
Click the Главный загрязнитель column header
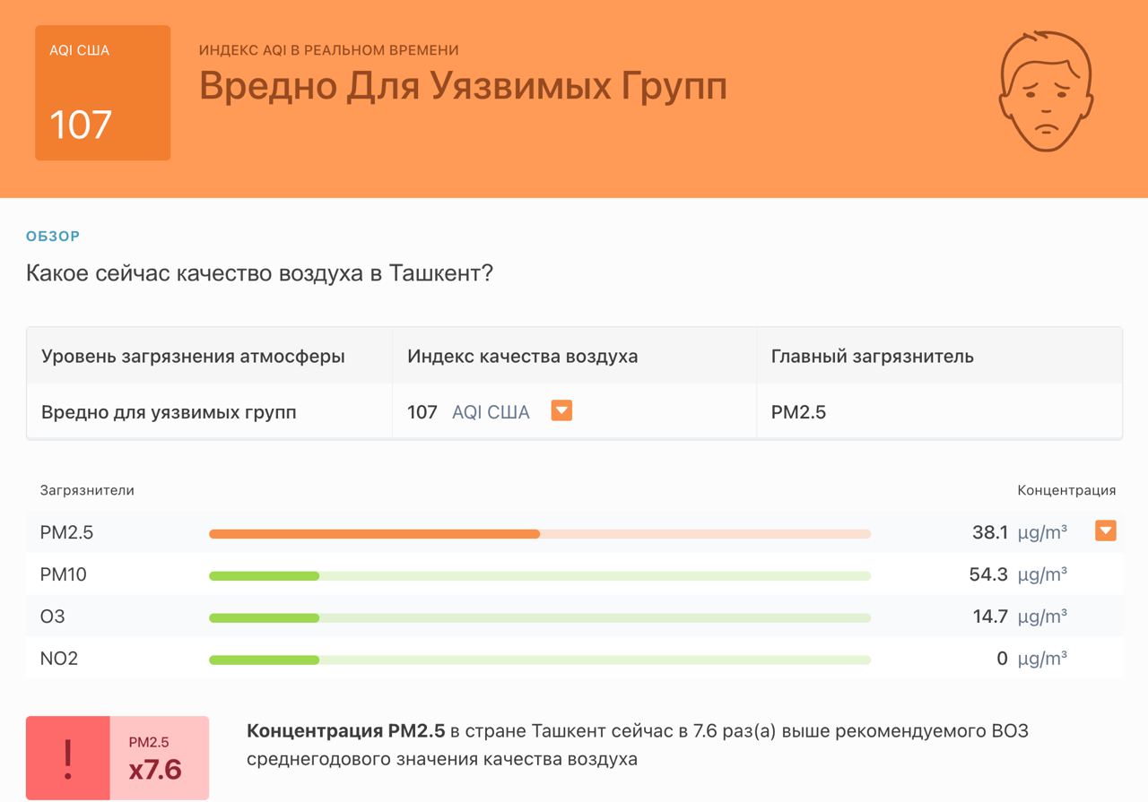(872, 356)
